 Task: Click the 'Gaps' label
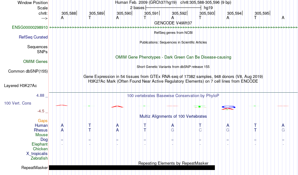tap(43, 121)
